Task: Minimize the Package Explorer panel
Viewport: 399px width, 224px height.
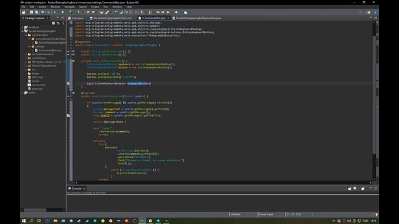Action: (57, 18)
